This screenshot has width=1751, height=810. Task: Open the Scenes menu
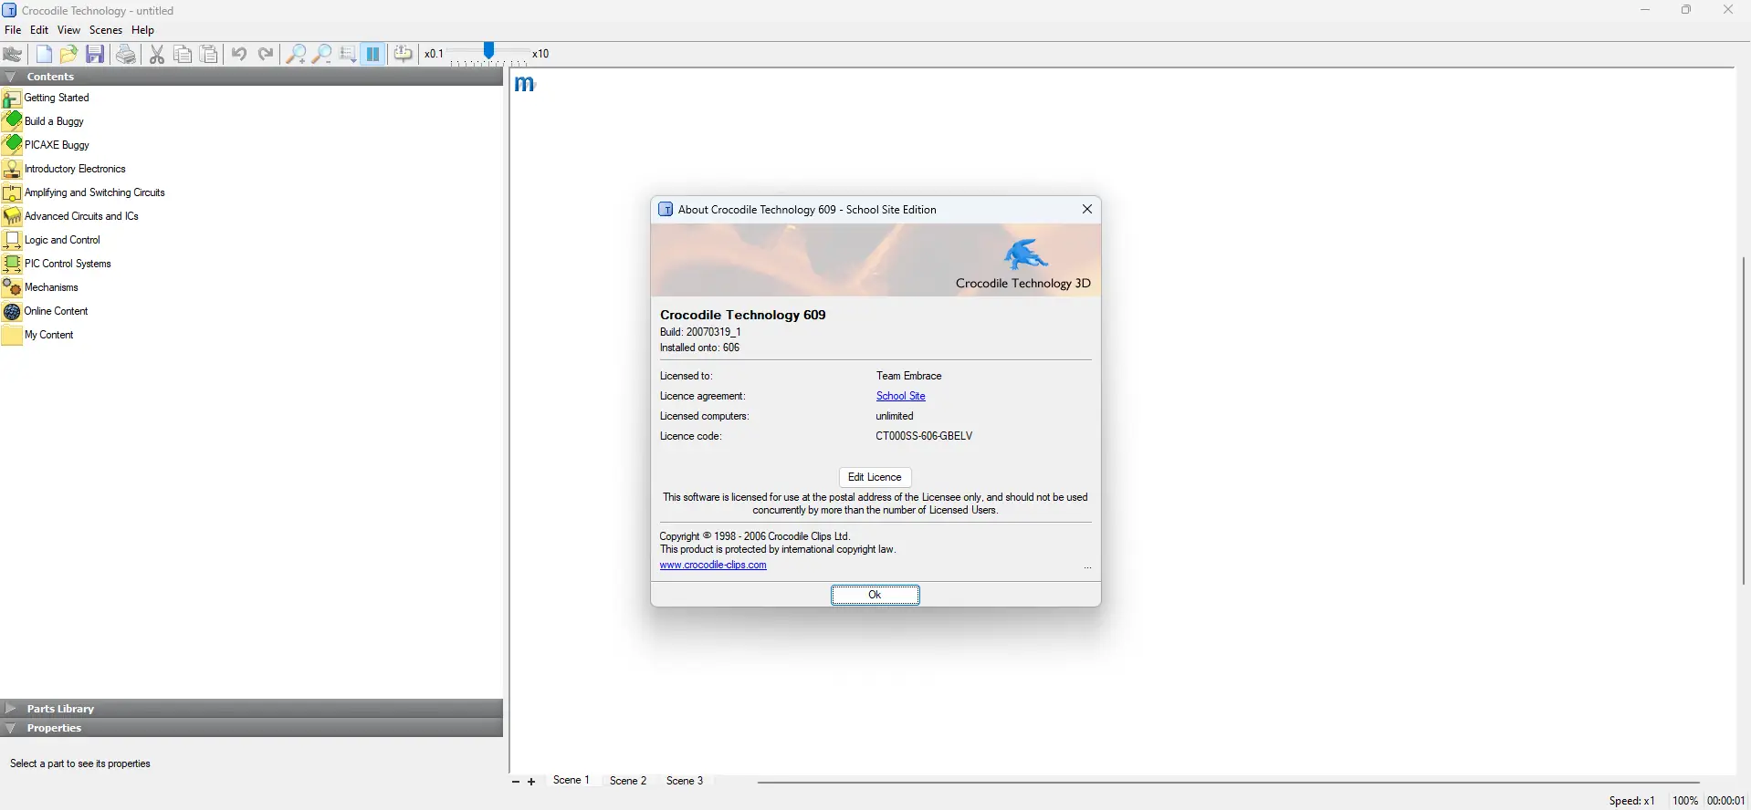(106, 30)
